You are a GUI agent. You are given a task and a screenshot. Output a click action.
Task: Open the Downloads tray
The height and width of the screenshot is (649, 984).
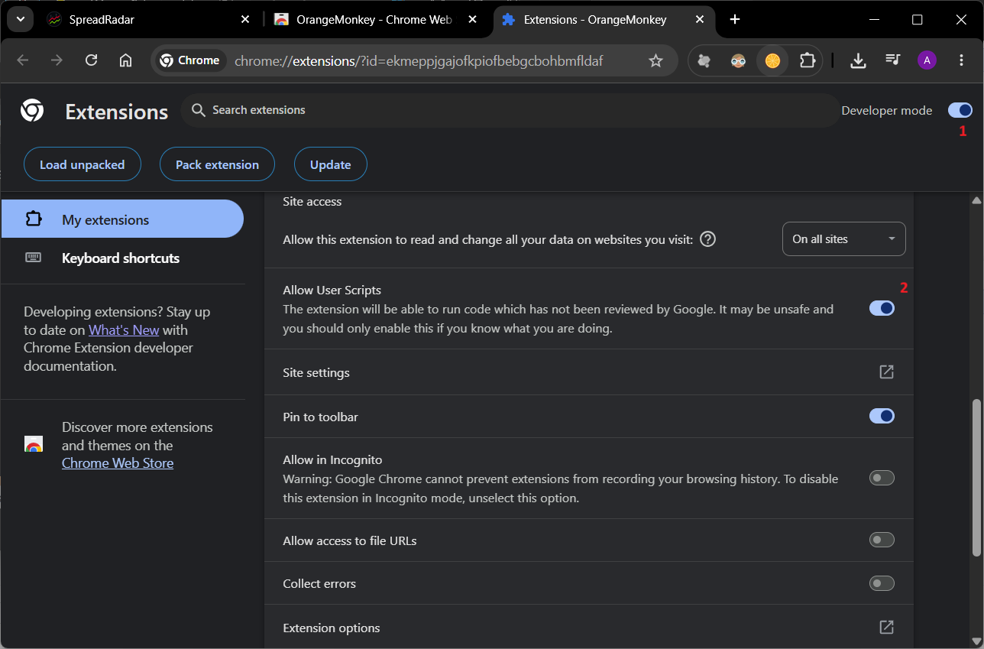[x=858, y=60]
